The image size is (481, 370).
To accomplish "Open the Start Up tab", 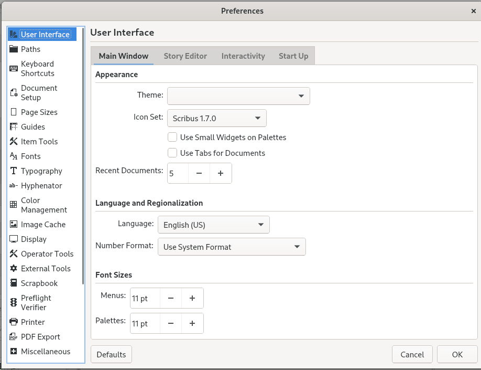I will click(293, 56).
